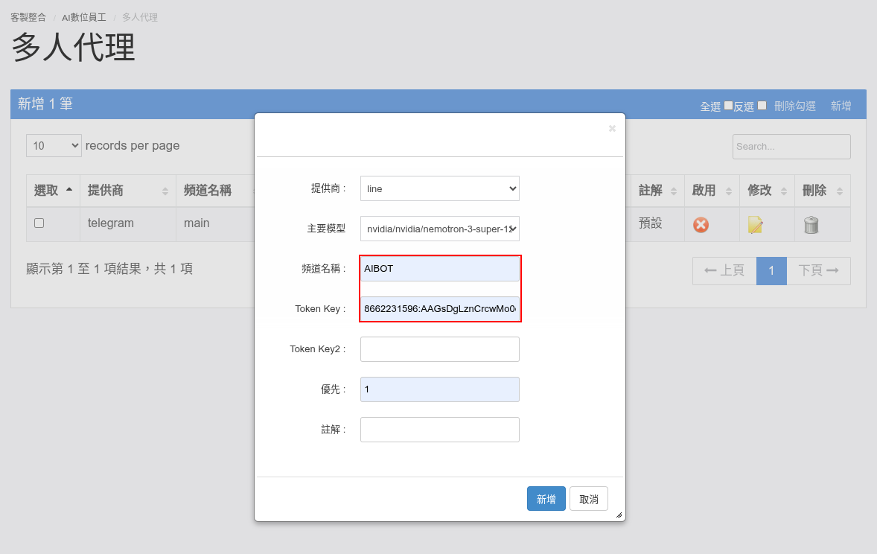Click the Search box in the table
This screenshot has height=554, width=877.
[791, 147]
